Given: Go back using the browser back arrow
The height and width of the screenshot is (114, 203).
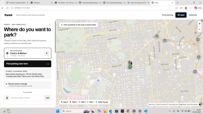Looking at the screenshot, I should coord(3,8).
